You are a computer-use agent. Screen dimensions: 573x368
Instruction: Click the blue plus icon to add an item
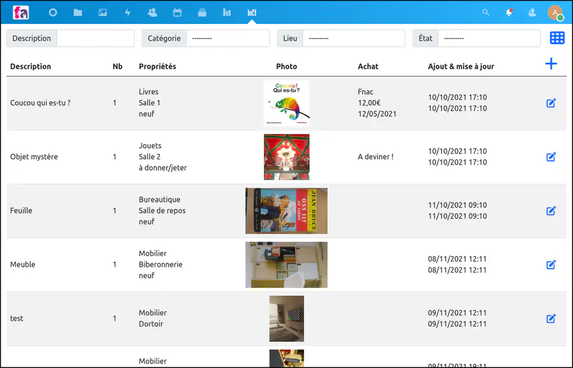click(551, 64)
